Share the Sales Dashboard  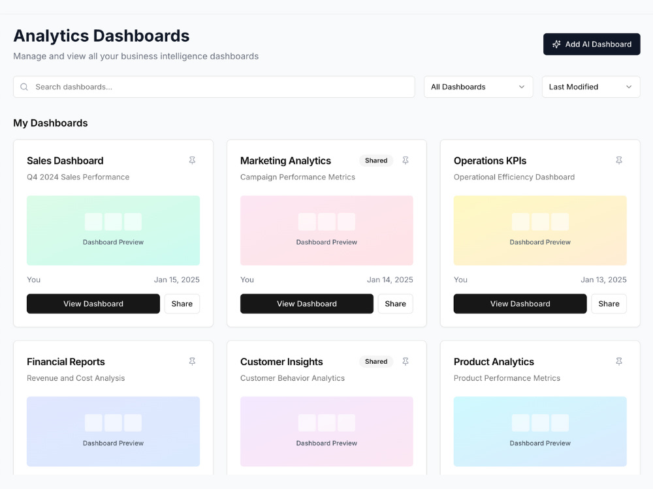(182, 304)
